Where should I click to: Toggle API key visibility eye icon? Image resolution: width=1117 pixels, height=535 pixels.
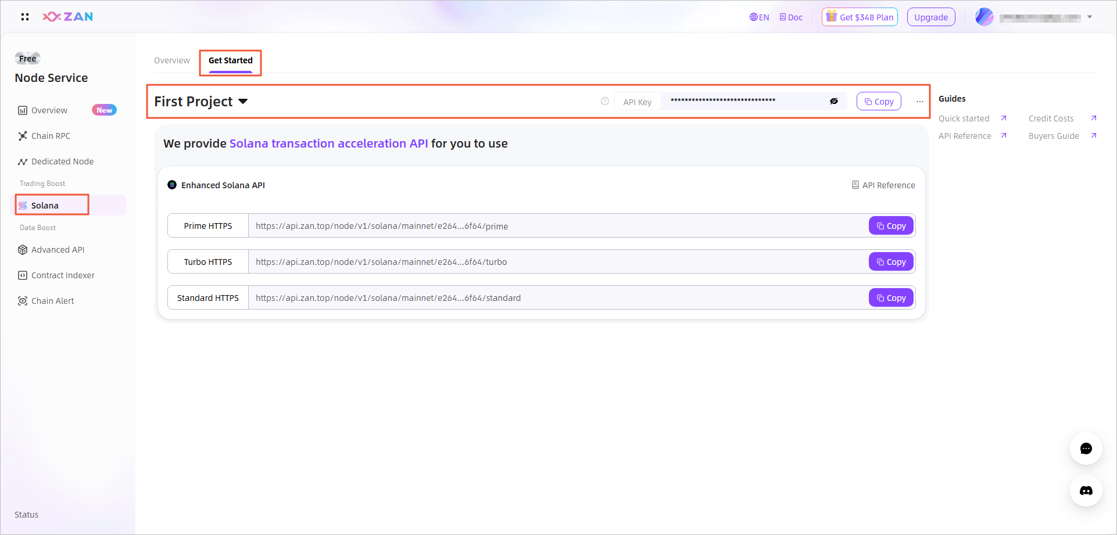834,101
